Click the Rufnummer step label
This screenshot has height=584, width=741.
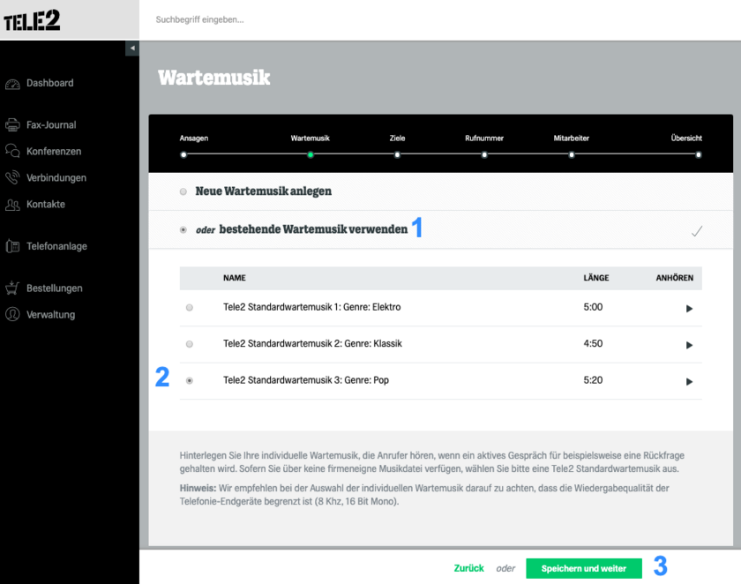[484, 138]
